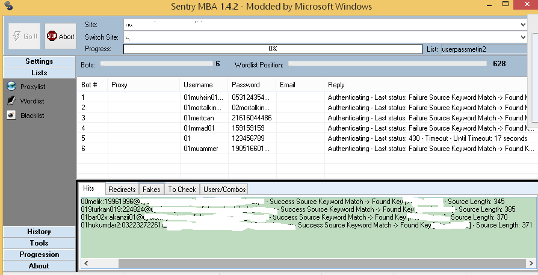538x275 pixels.
Task: Select username 01mortalkin... in bot 2 row
Action: coord(202,108)
